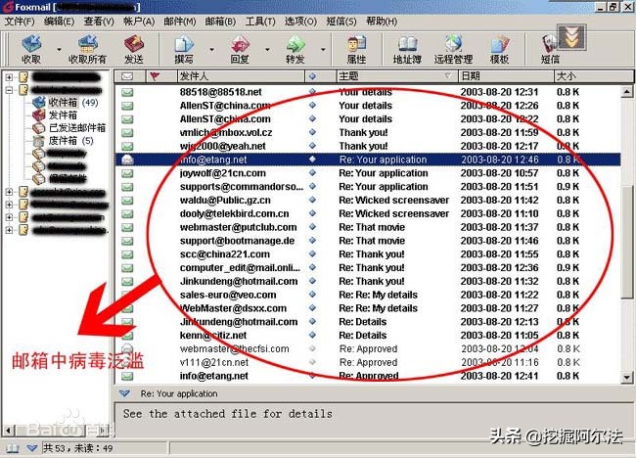Image resolution: width=636 pixels, height=458 pixels.
Task: Open the 查看(V) menu
Action: pos(99,22)
